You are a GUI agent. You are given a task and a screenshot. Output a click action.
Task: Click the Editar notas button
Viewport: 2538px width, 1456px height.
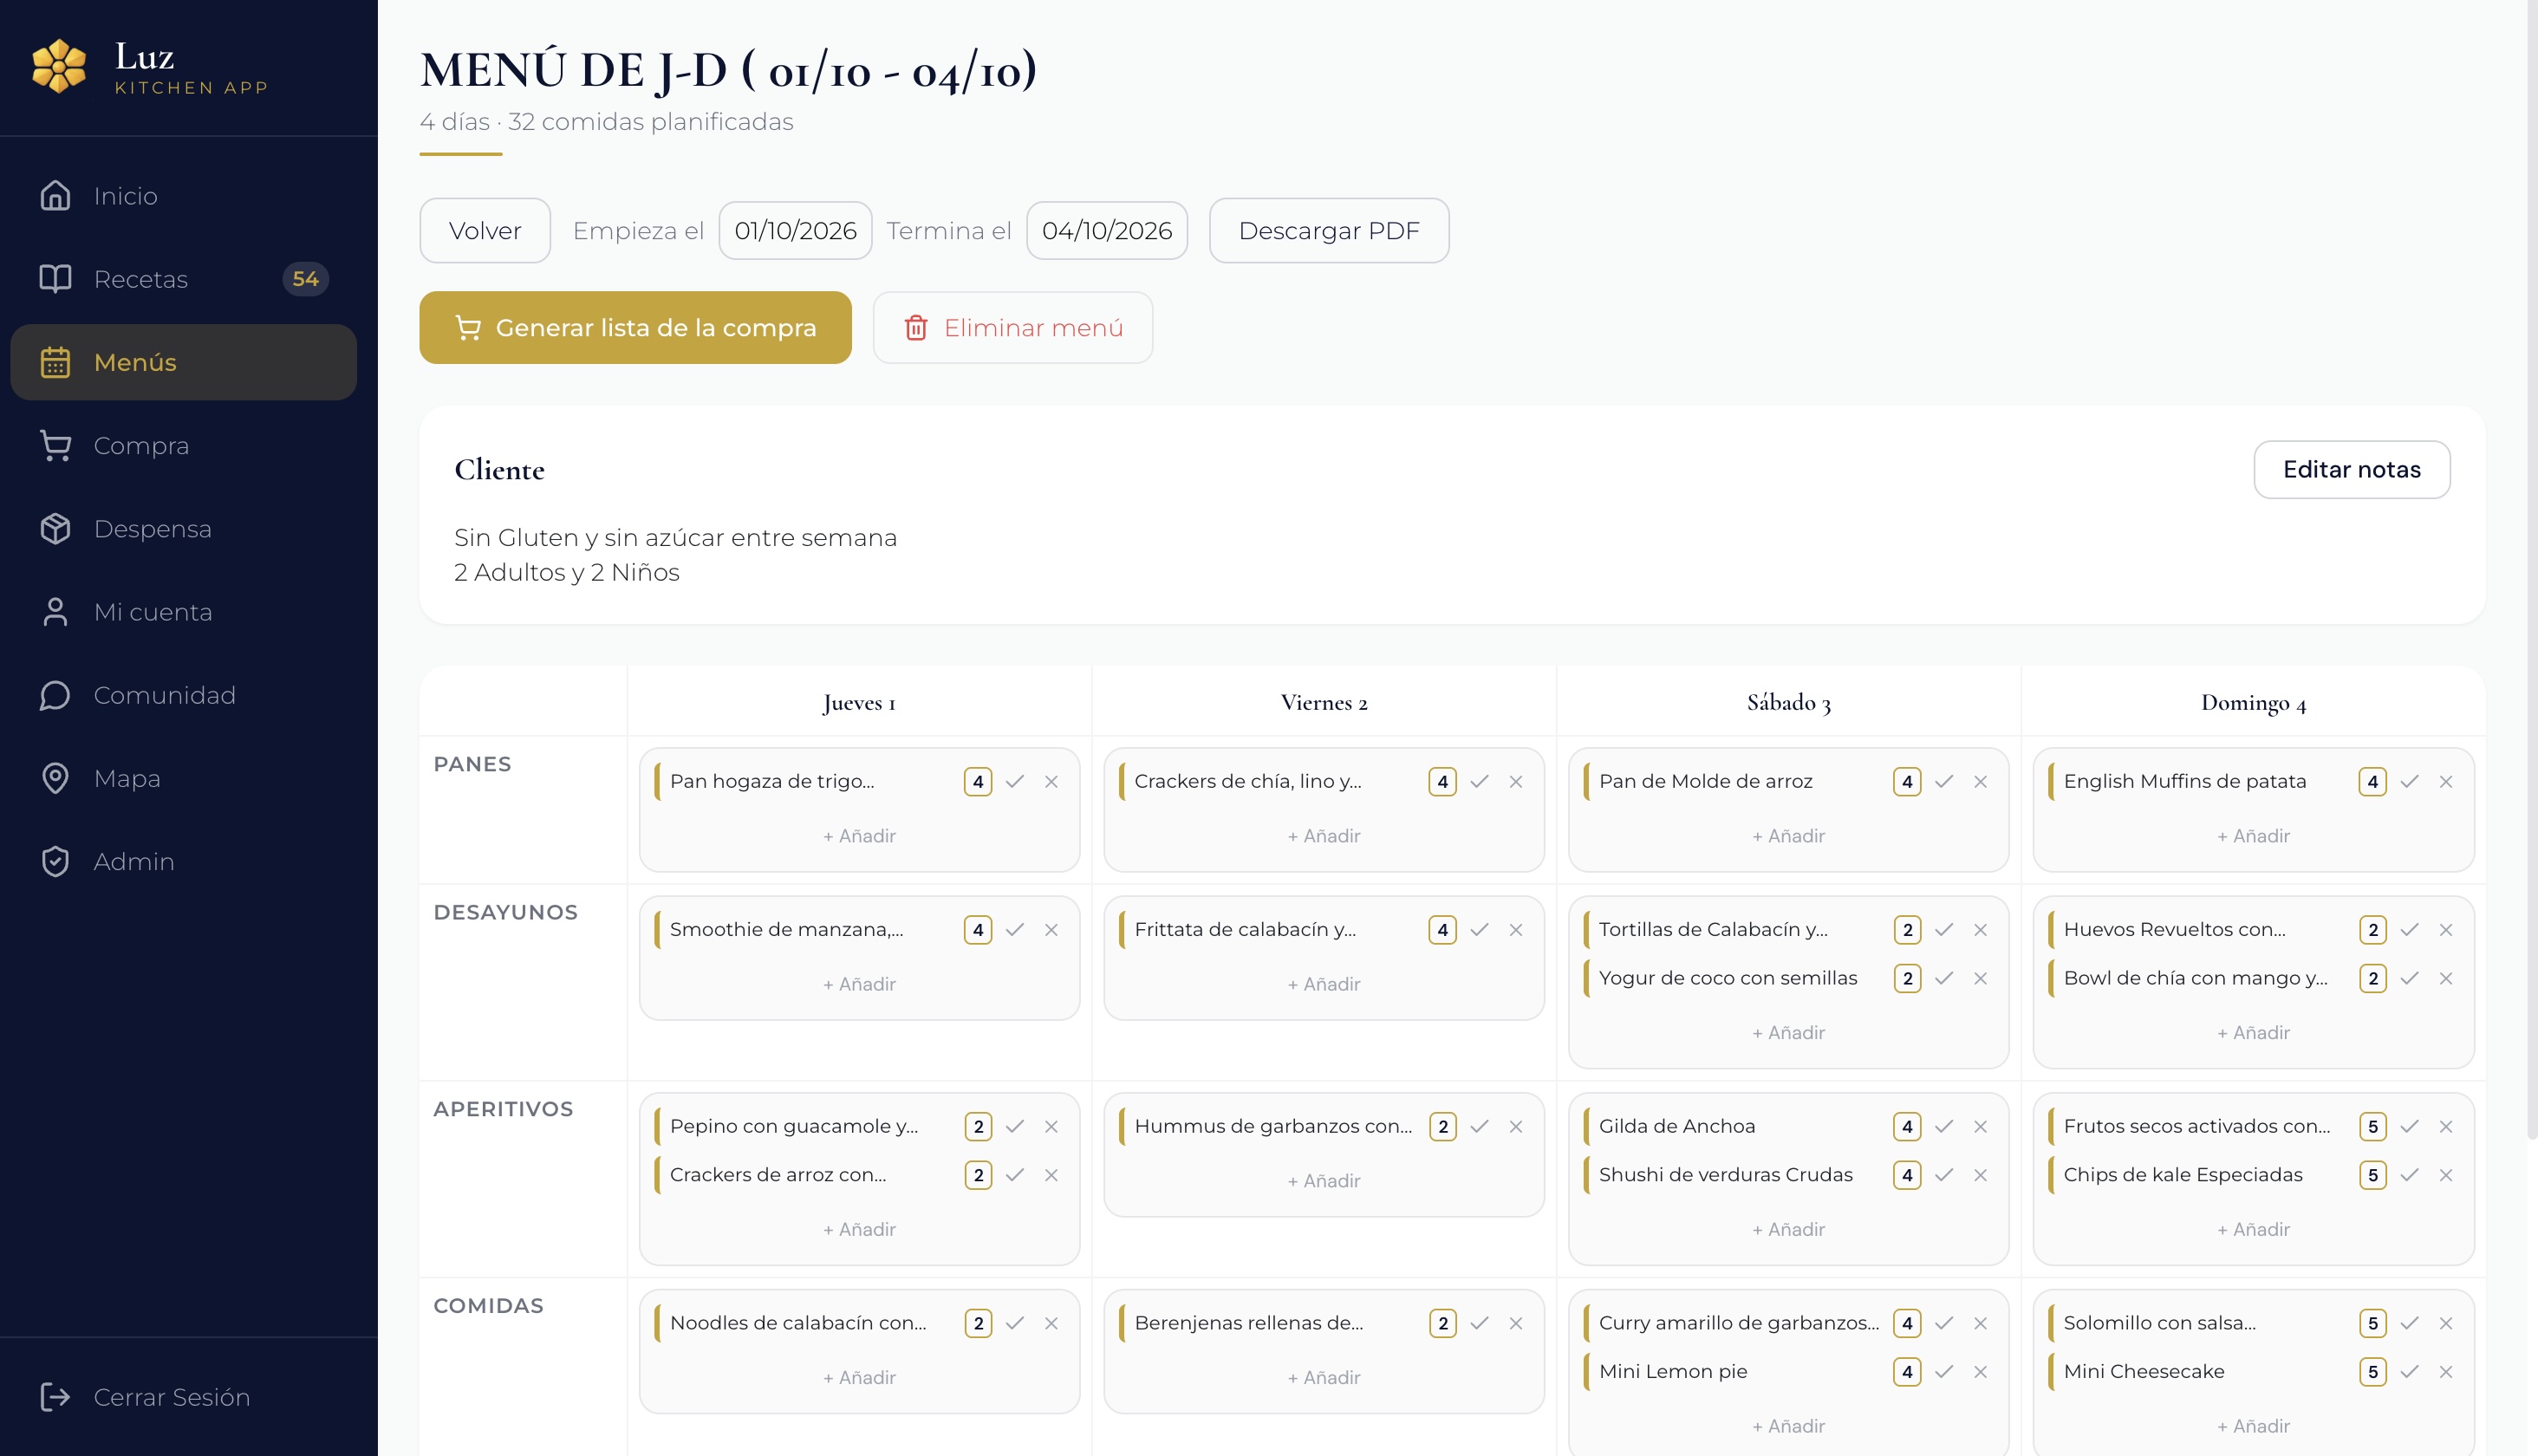pos(2352,470)
